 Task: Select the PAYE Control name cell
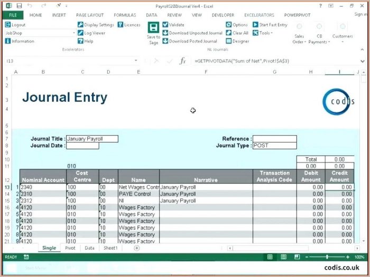click(x=138, y=194)
